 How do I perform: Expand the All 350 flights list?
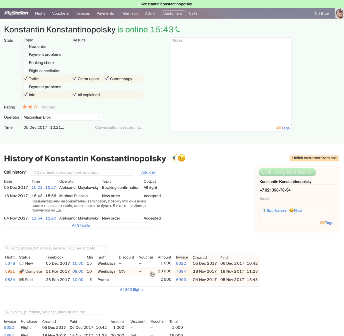coord(132,290)
